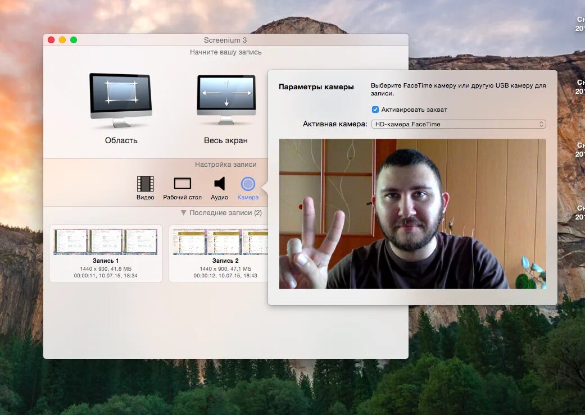Click the camera preview image
Viewport: 585px width, 415px height.
[412, 214]
